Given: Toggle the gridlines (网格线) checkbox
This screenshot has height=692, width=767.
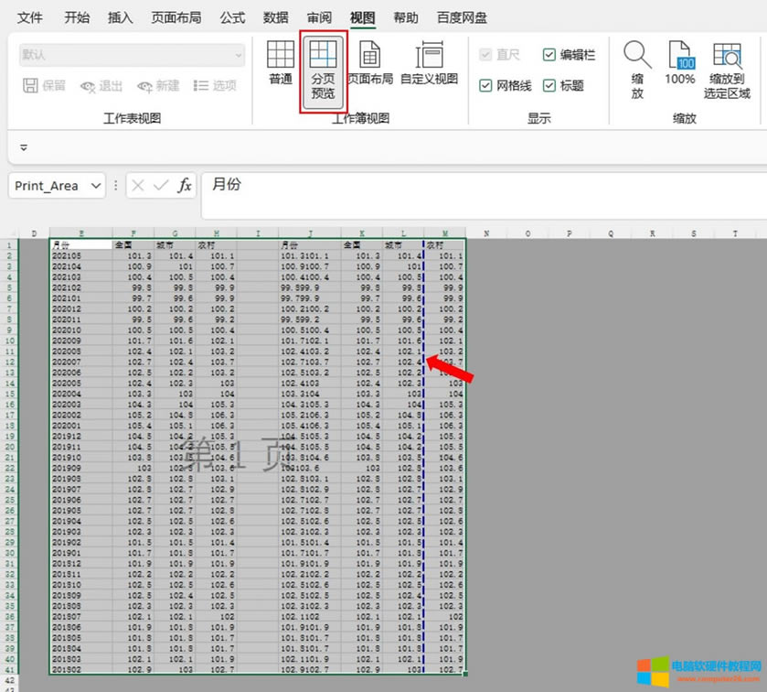Looking at the screenshot, I should click(x=486, y=85).
